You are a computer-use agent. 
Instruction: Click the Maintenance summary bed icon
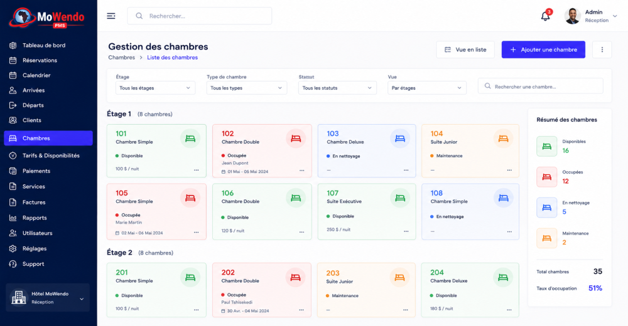(547, 238)
